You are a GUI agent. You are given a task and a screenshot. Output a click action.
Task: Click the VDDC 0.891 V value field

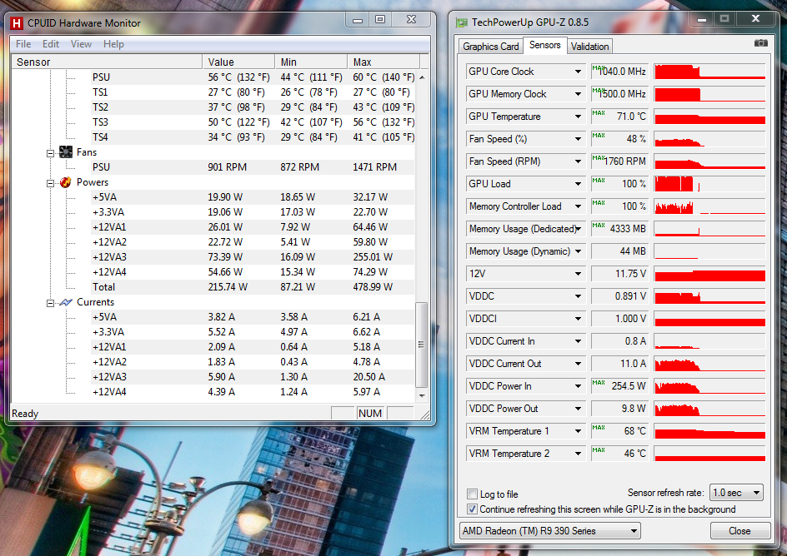click(x=620, y=296)
